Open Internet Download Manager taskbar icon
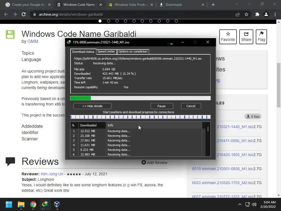Viewport: 281px width, 211px height. [45, 204]
